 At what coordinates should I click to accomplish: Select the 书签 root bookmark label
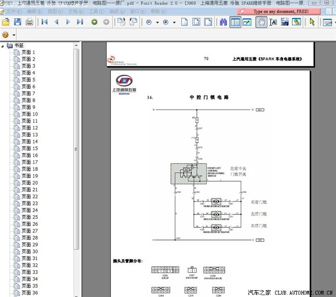pos(19,46)
